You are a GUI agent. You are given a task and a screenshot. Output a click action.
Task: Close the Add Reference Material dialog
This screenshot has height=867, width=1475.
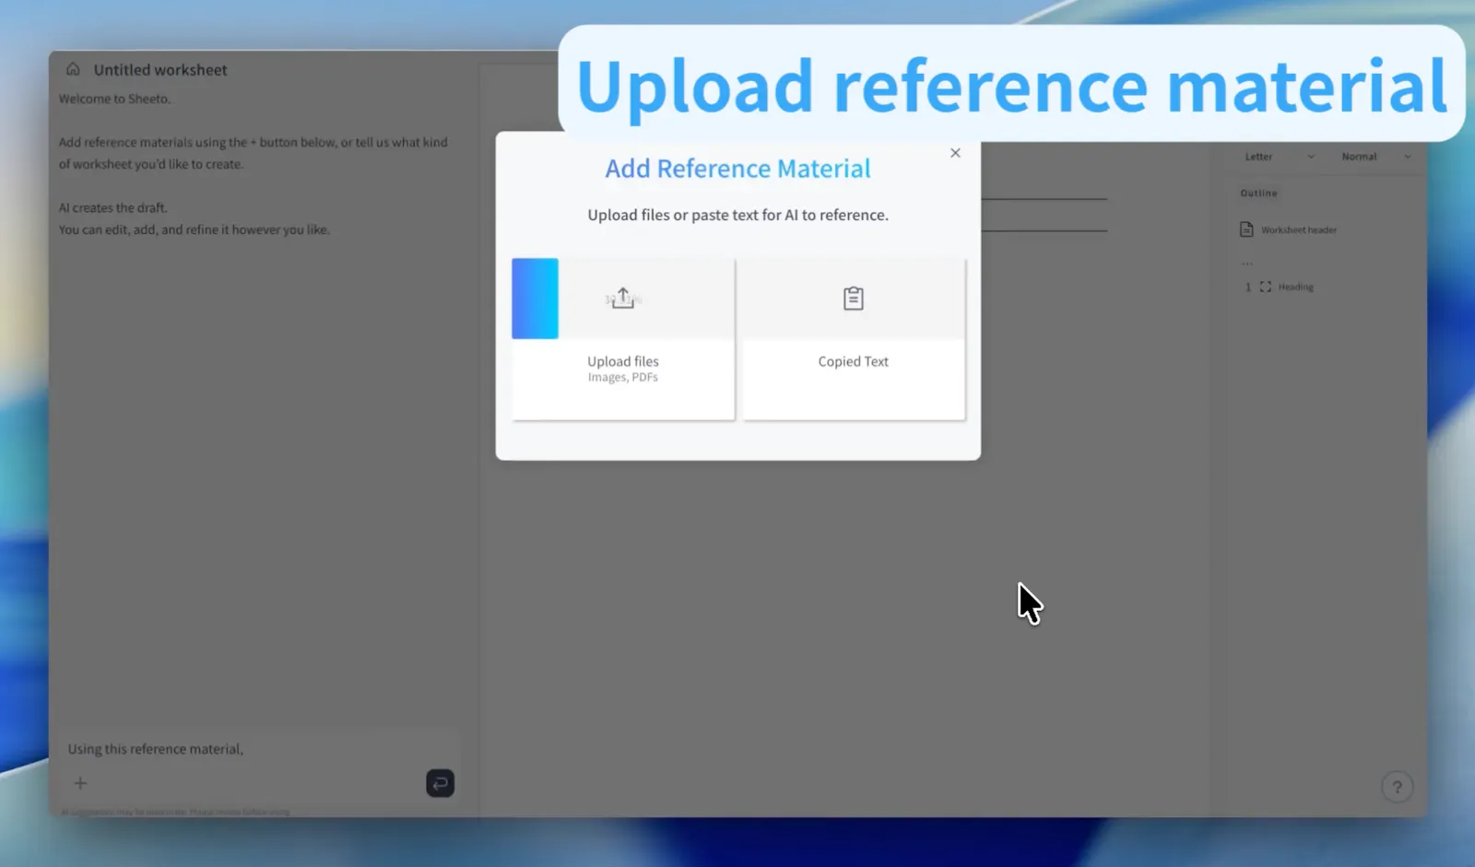[955, 153]
